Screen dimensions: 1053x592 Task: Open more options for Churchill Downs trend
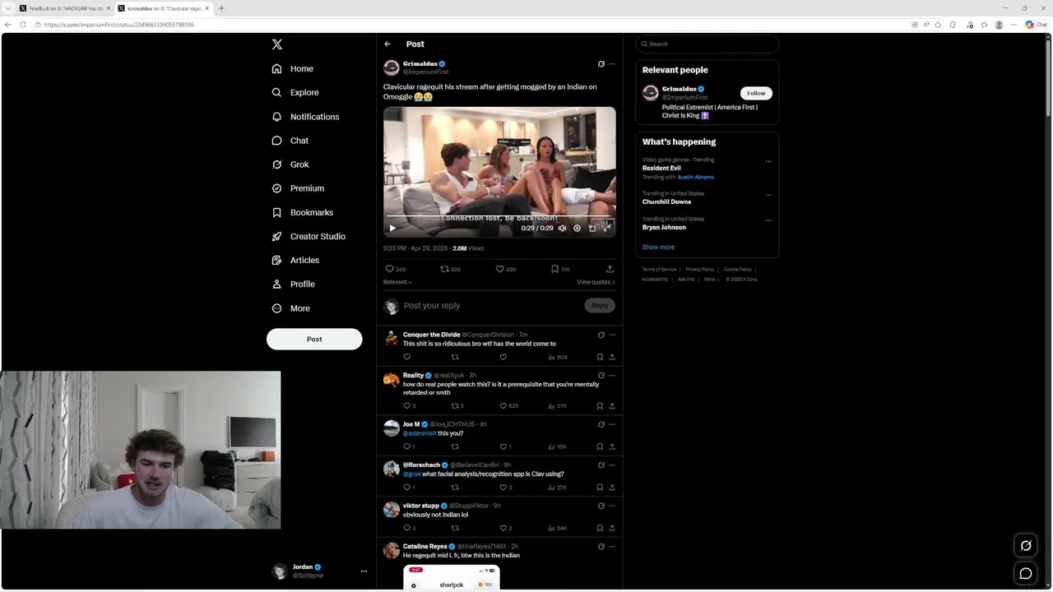pyautogui.click(x=768, y=195)
